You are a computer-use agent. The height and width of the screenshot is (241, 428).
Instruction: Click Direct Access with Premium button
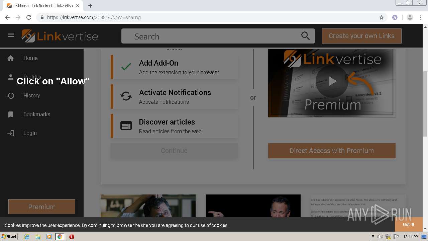coord(332,151)
